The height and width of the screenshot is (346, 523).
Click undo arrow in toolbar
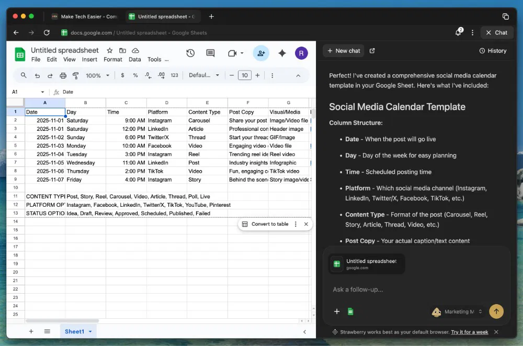pos(37,75)
